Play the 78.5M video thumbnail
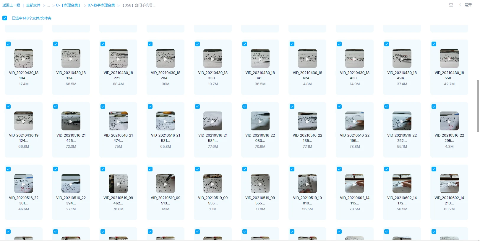The image size is (480, 241). tap(355, 183)
